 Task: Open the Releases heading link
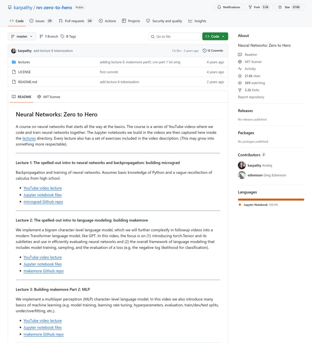(245, 111)
